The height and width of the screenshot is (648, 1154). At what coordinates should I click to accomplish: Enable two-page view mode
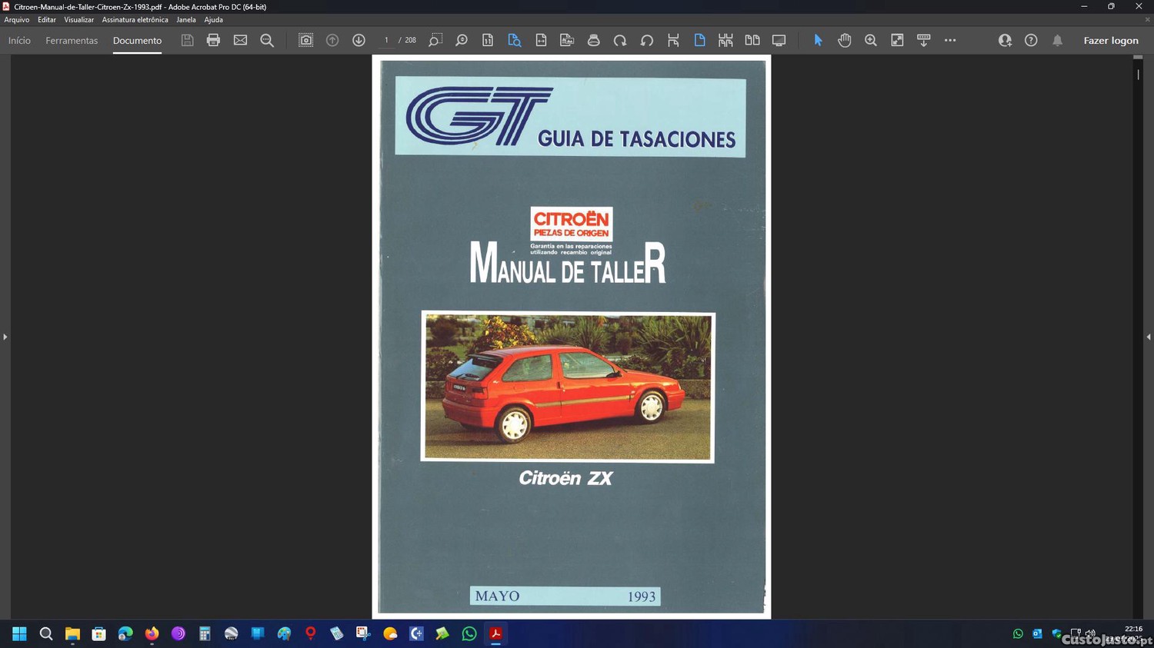[752, 40]
